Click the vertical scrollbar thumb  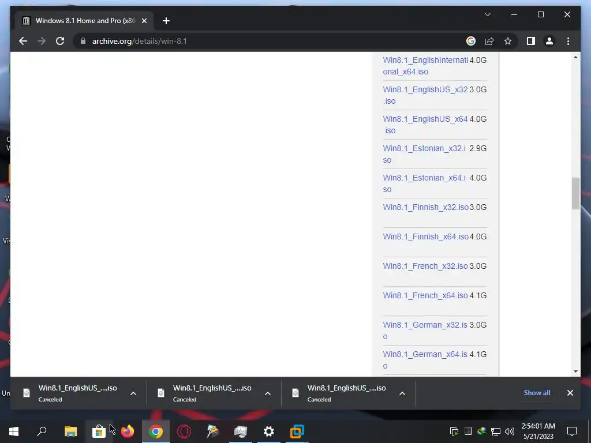pos(575,193)
